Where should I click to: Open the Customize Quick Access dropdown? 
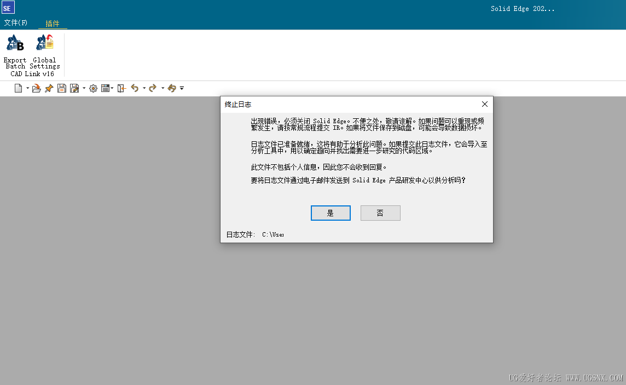coord(182,88)
